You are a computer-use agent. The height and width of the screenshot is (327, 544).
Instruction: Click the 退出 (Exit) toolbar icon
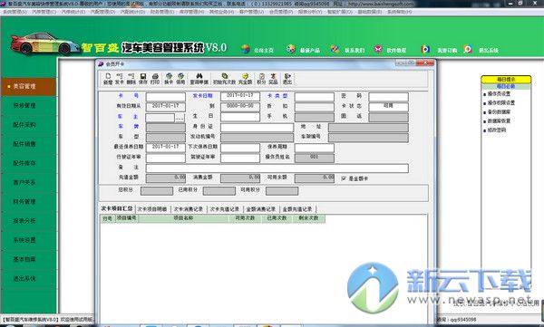[x=287, y=79]
